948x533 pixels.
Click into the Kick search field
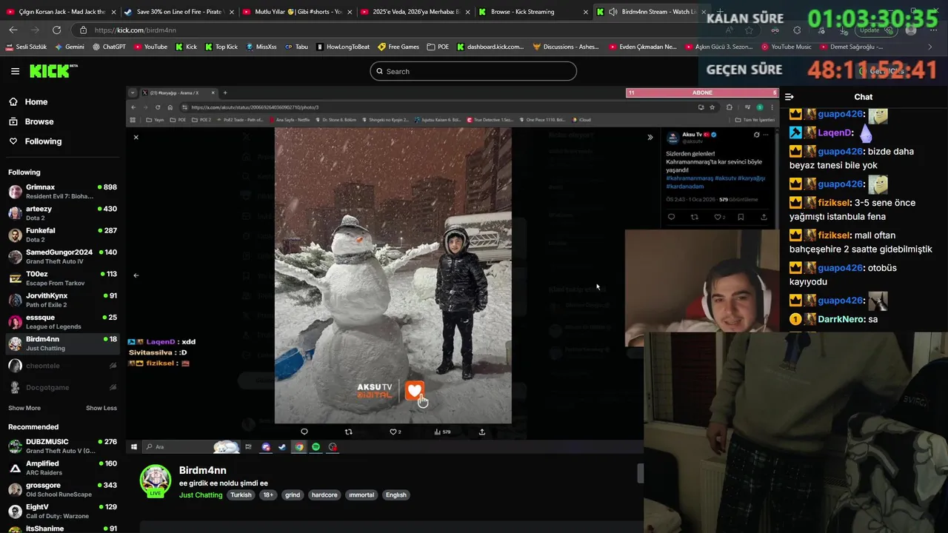click(473, 71)
